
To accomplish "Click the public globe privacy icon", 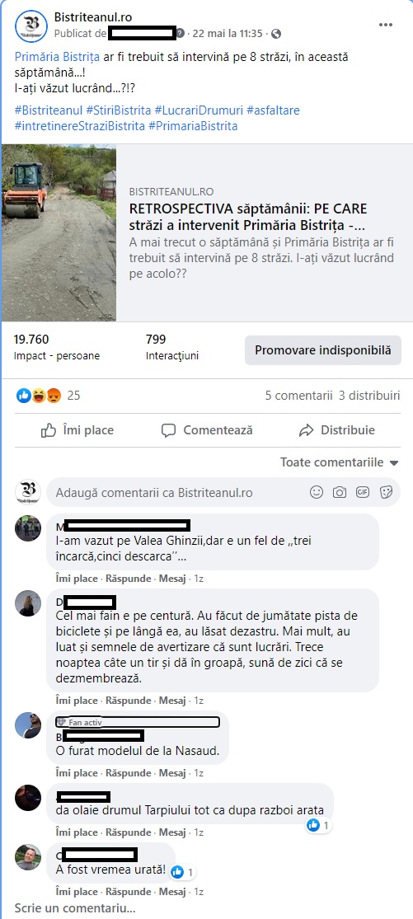I will tap(276, 34).
